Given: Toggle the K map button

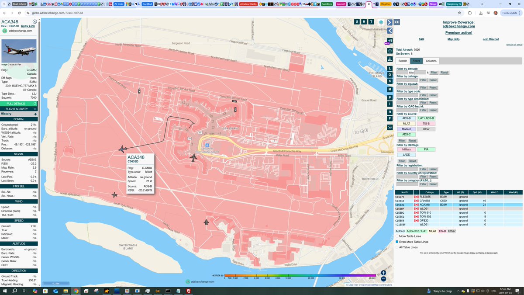Looking at the screenshot, I should pyautogui.click(x=390, y=81).
